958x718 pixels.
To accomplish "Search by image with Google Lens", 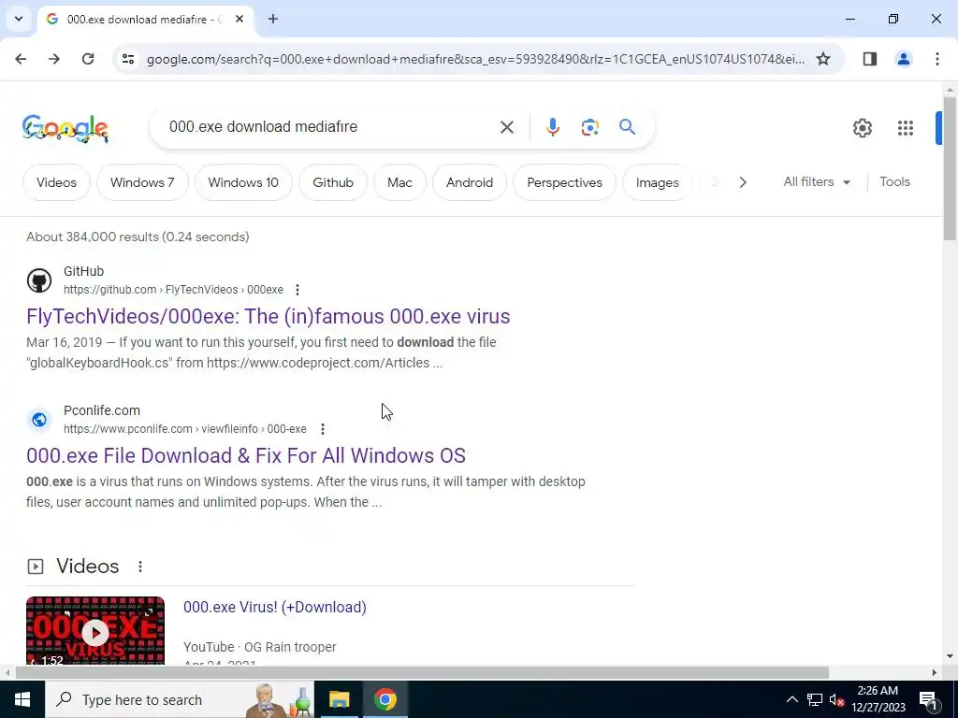I will (589, 127).
